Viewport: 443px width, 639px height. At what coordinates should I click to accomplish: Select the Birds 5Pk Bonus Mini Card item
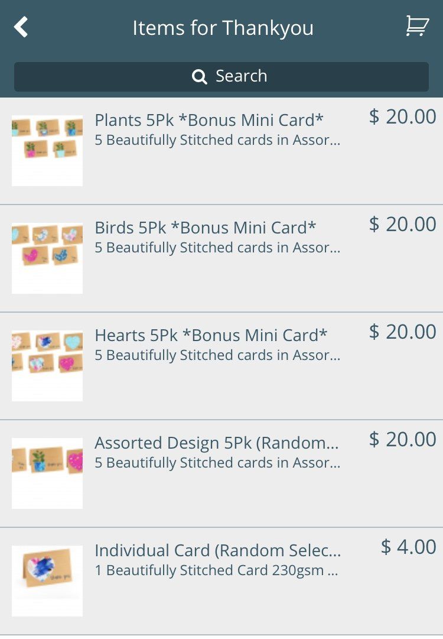207,228
